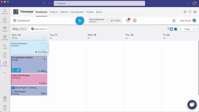Click the vertical scrollbar on the right
The height and width of the screenshot is (112, 199).
pyautogui.click(x=198, y=68)
